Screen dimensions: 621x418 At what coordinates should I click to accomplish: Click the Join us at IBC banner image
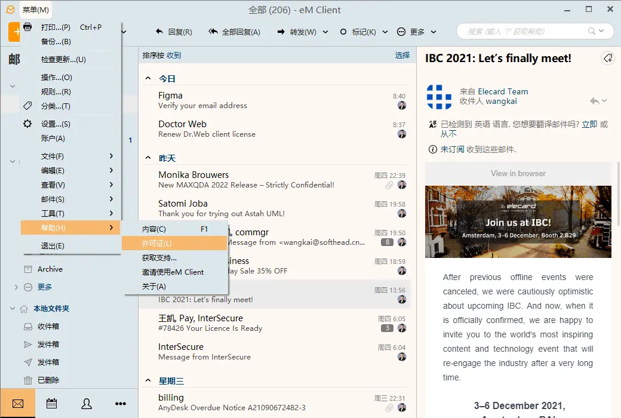[518, 222]
